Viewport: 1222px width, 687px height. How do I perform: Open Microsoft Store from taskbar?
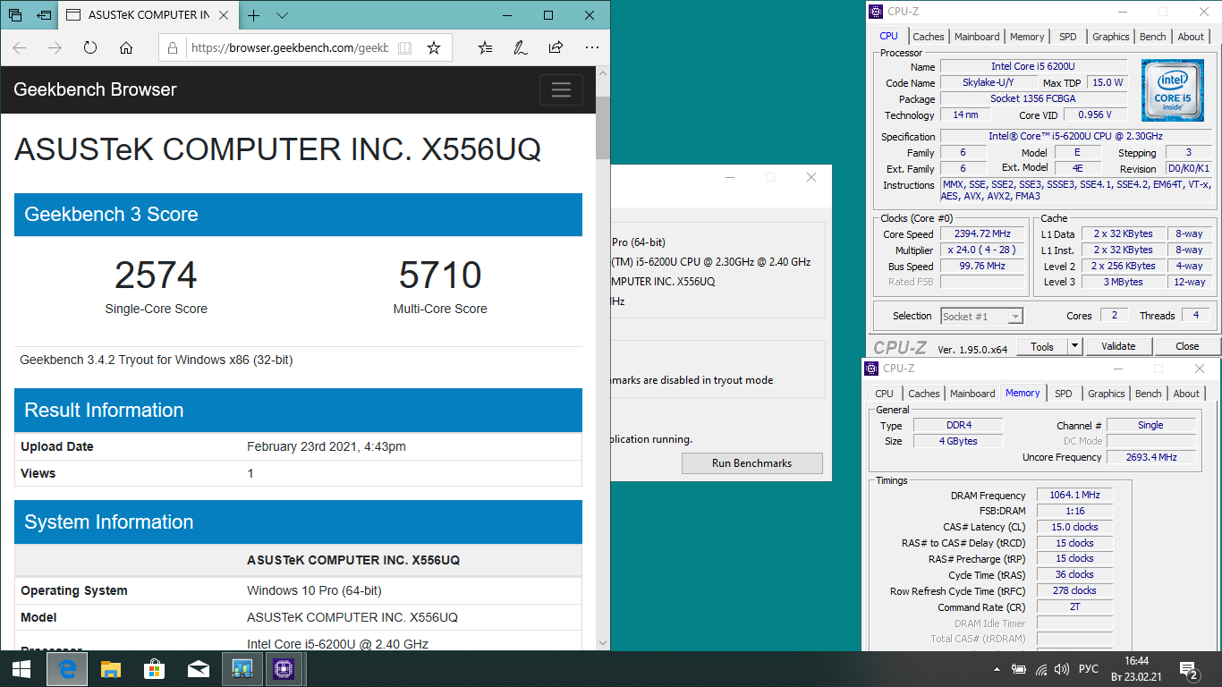pos(154,668)
